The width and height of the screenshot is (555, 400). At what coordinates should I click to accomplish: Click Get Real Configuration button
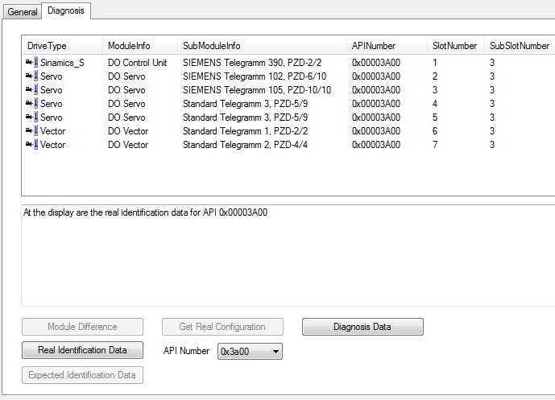(222, 327)
